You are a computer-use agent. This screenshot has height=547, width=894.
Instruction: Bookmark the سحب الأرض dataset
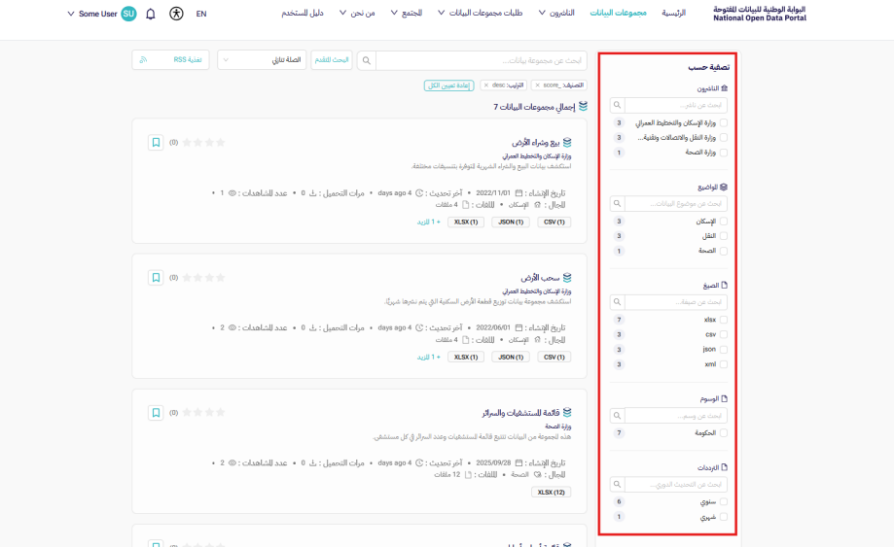(x=156, y=277)
